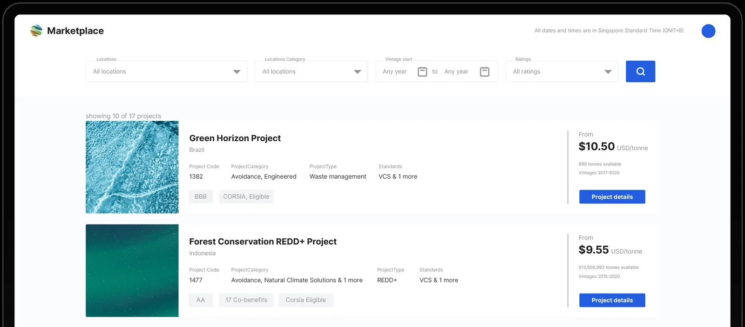Click the Green Horizon Project title
This screenshot has height=327, width=745.
pos(235,138)
